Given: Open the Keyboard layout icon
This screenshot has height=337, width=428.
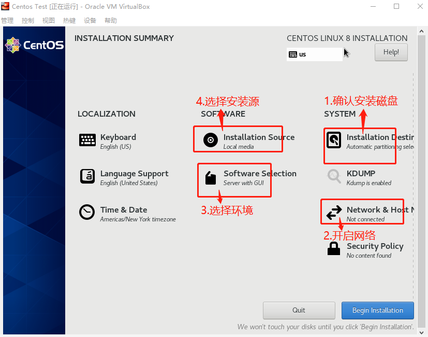Looking at the screenshot, I should coord(87,140).
